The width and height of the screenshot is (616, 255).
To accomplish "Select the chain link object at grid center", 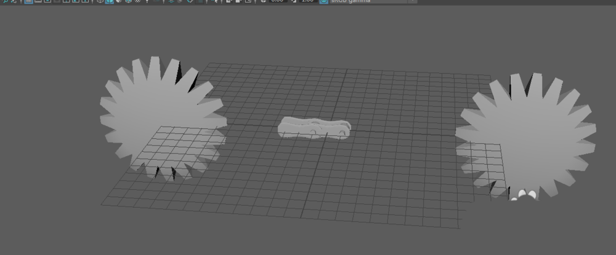I will click(314, 128).
